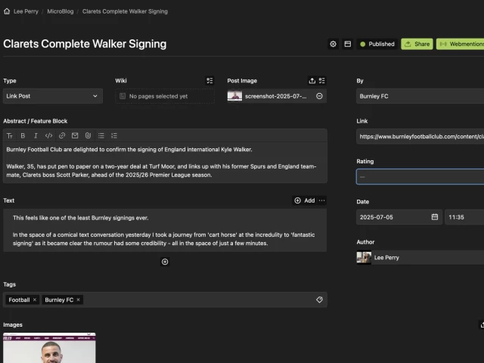The height and width of the screenshot is (363, 484).
Task: Insert a bulleted list in Abstract
Action: (x=101, y=135)
